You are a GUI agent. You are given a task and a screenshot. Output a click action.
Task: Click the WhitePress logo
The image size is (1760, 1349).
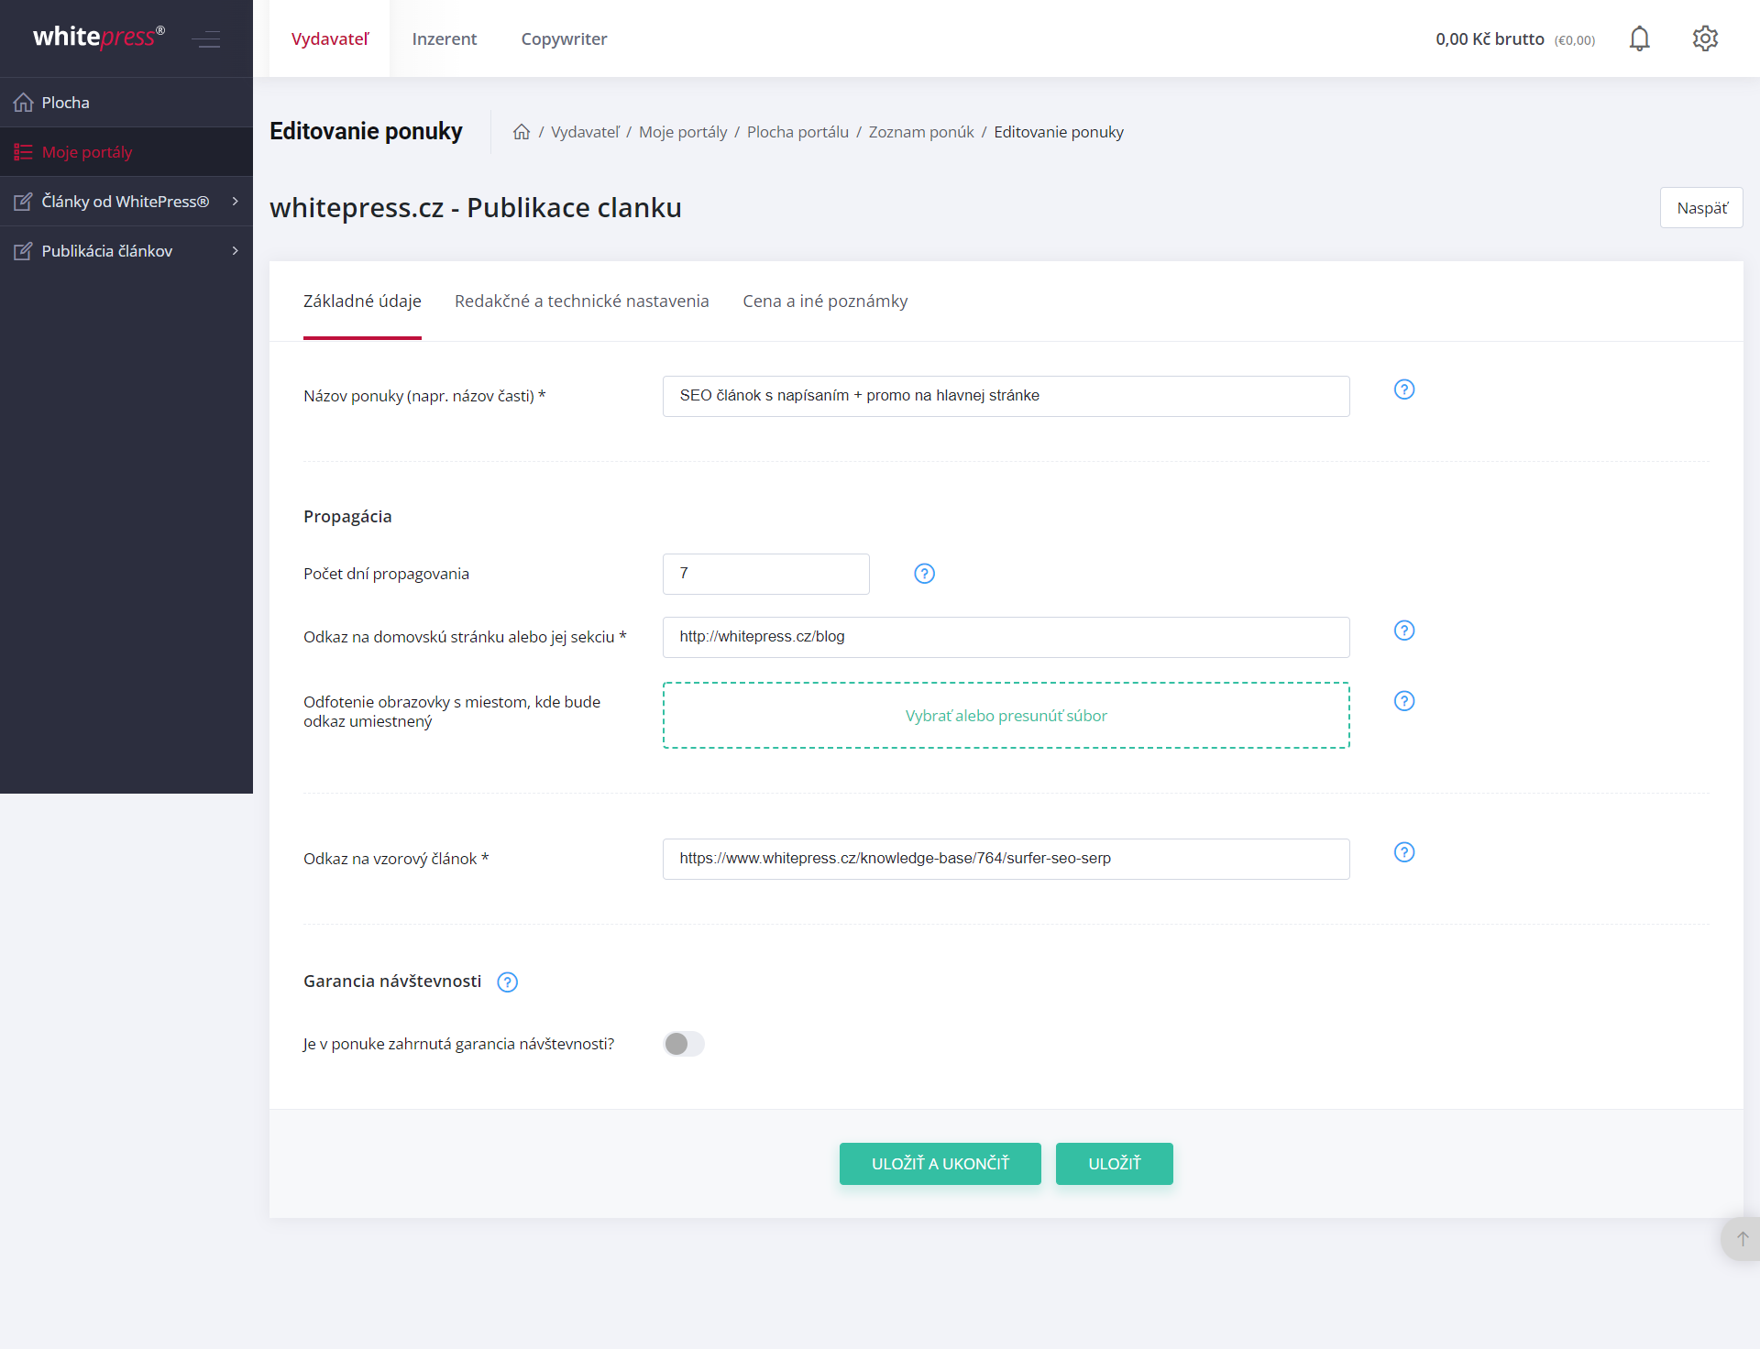tap(99, 38)
